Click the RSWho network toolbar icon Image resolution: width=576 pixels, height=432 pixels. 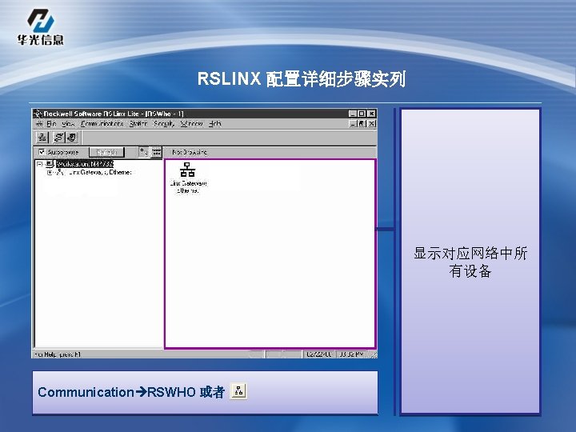(42, 138)
